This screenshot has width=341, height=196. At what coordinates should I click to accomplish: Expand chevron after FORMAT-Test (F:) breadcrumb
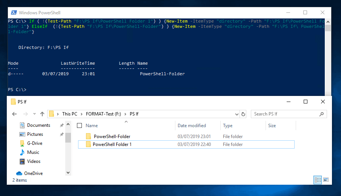click(x=126, y=114)
